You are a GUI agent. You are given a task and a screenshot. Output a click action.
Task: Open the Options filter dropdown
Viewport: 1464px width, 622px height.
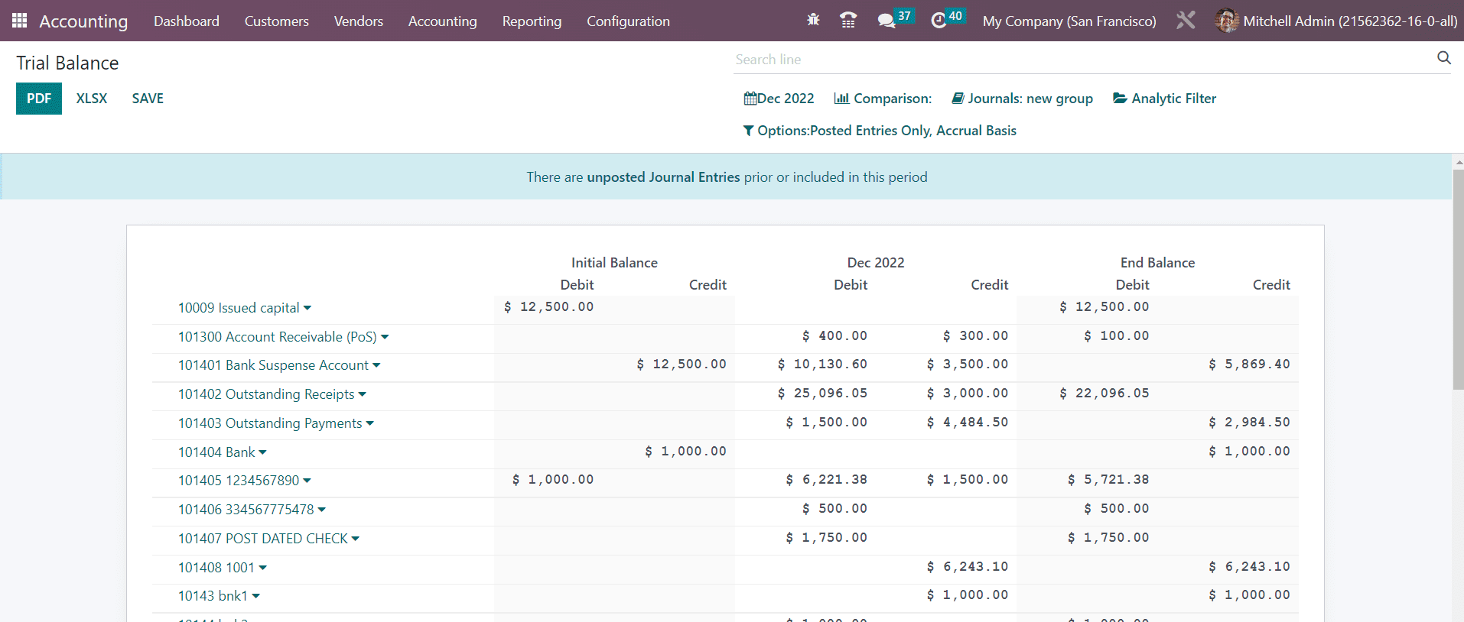pyautogui.click(x=880, y=131)
